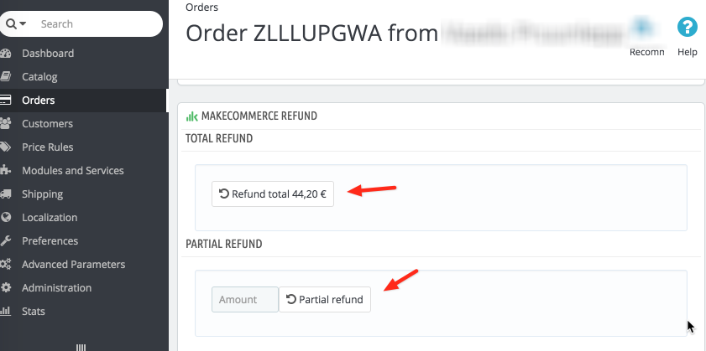Screen dimensions: 706x351
Task: Follow the Orders breadcrumb link
Action: (x=201, y=8)
